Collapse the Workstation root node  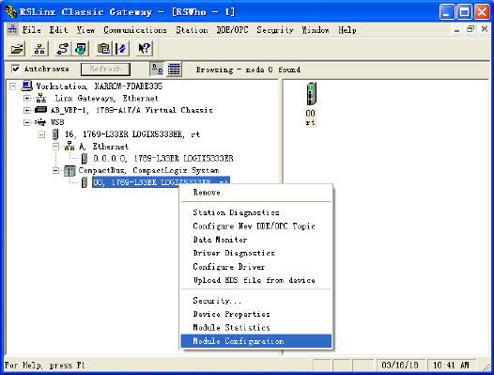pos(12,86)
